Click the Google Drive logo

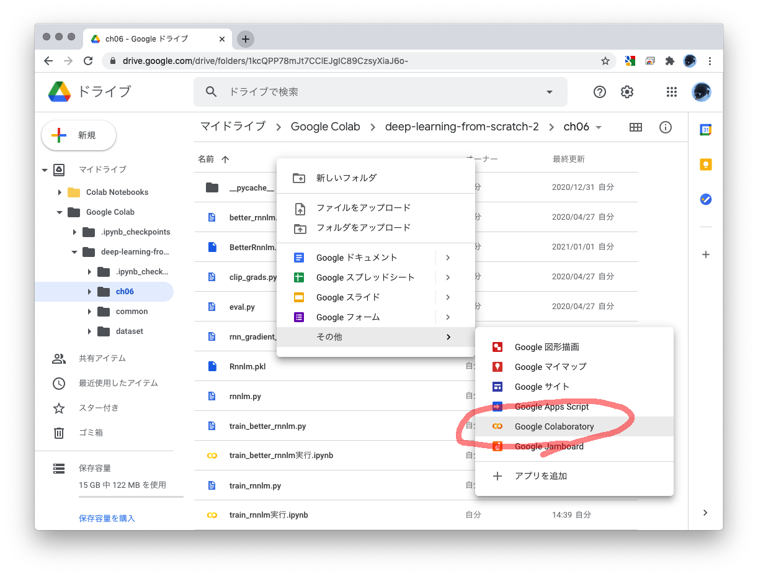tap(60, 92)
